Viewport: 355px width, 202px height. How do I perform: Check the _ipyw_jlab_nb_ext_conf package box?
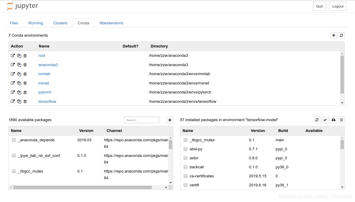14,155
